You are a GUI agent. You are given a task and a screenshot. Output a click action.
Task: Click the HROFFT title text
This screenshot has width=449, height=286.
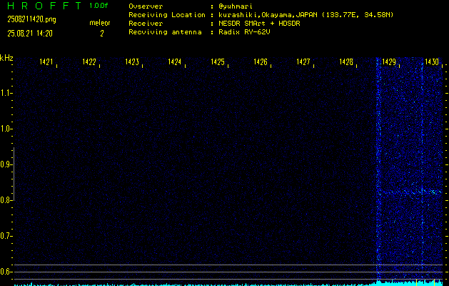tap(44, 6)
